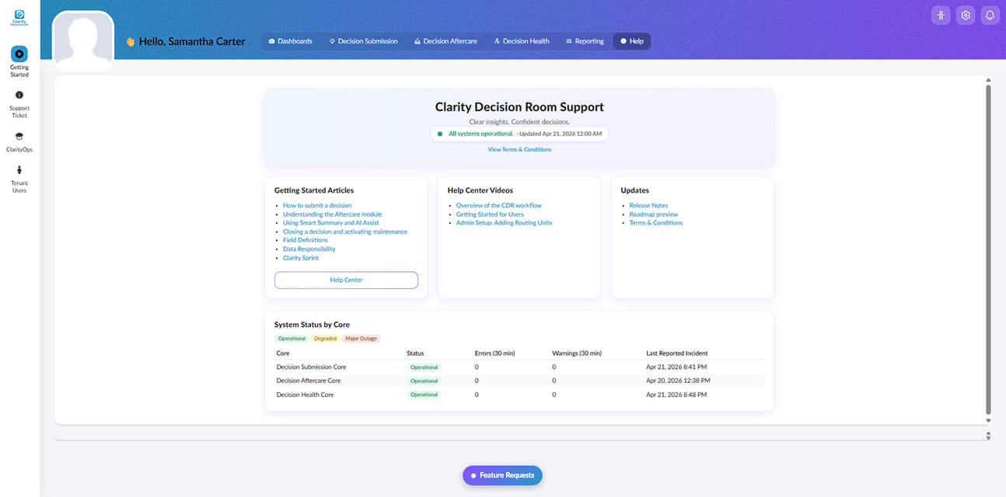
Task: Click the main panel scroll-up arrow
Action: [x=988, y=80]
